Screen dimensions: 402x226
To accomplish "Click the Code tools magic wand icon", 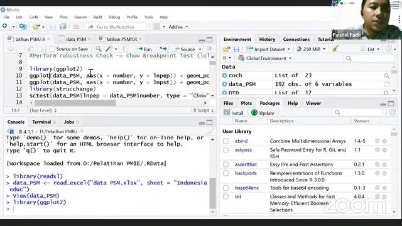I will pyautogui.click(x=109, y=49).
